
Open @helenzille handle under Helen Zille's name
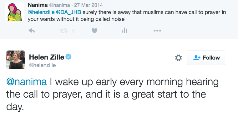(42, 65)
